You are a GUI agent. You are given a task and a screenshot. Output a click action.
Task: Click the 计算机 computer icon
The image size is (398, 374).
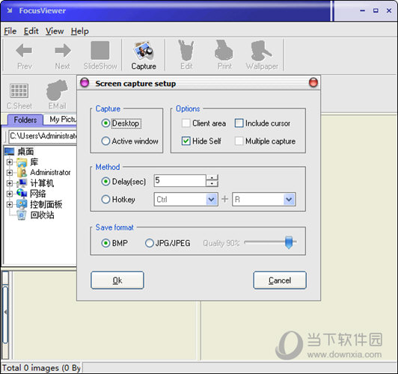click(22, 183)
